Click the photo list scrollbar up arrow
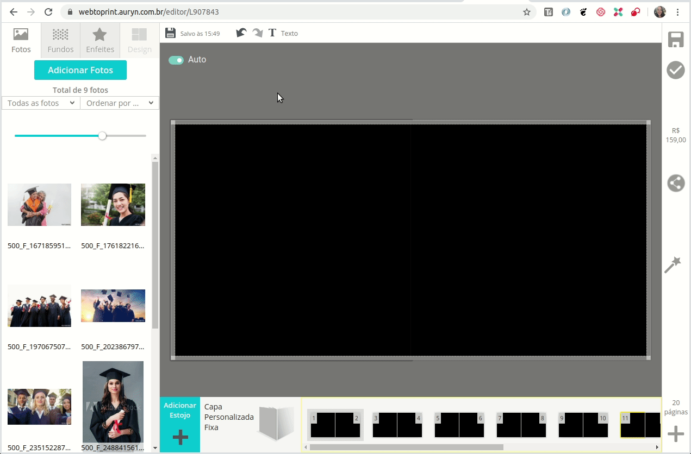This screenshot has height=454, width=691. [x=155, y=158]
